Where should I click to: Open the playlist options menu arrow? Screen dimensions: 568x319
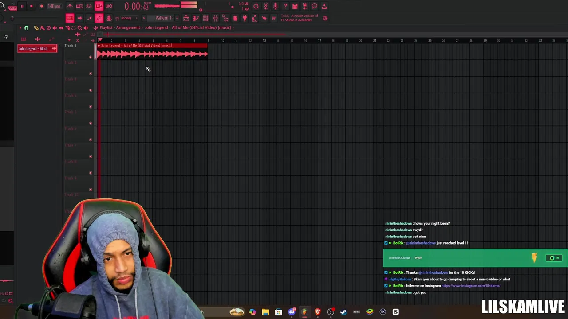click(x=20, y=27)
